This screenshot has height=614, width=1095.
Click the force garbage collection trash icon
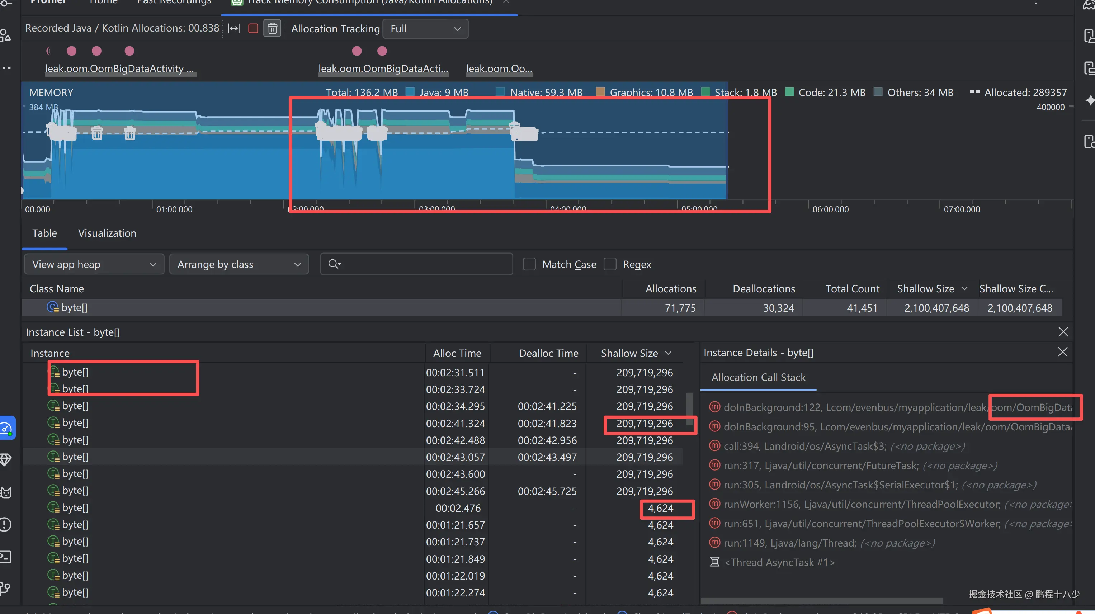coord(273,28)
